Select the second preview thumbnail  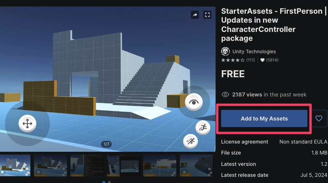coord(51,165)
